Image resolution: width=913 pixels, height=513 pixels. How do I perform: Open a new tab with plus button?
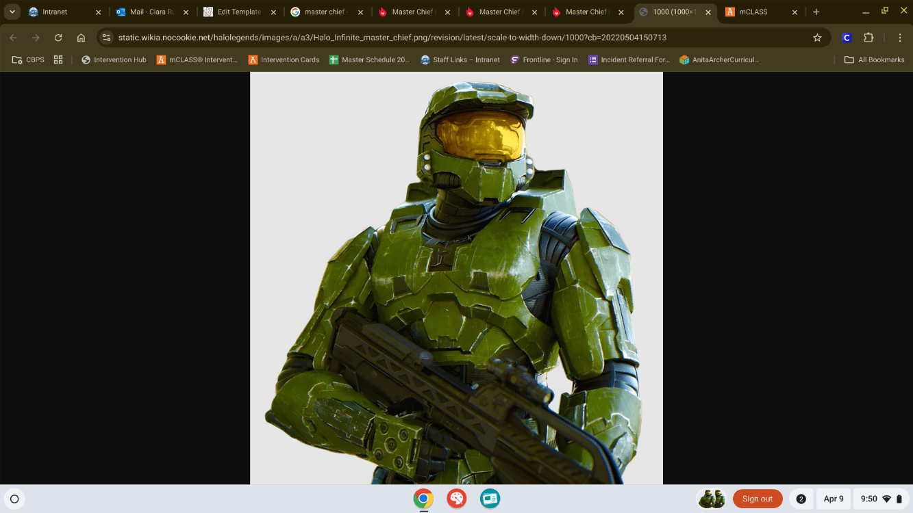pyautogui.click(x=816, y=12)
